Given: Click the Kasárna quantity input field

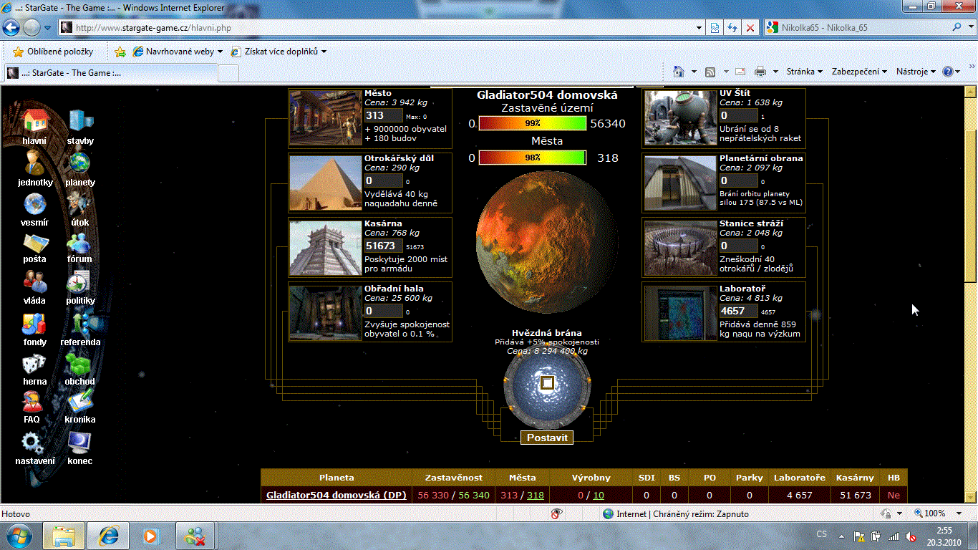Looking at the screenshot, I should [x=384, y=246].
